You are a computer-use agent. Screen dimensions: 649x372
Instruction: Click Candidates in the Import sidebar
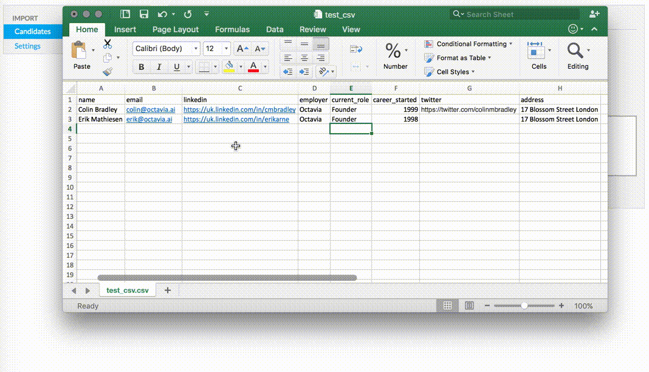click(x=32, y=32)
